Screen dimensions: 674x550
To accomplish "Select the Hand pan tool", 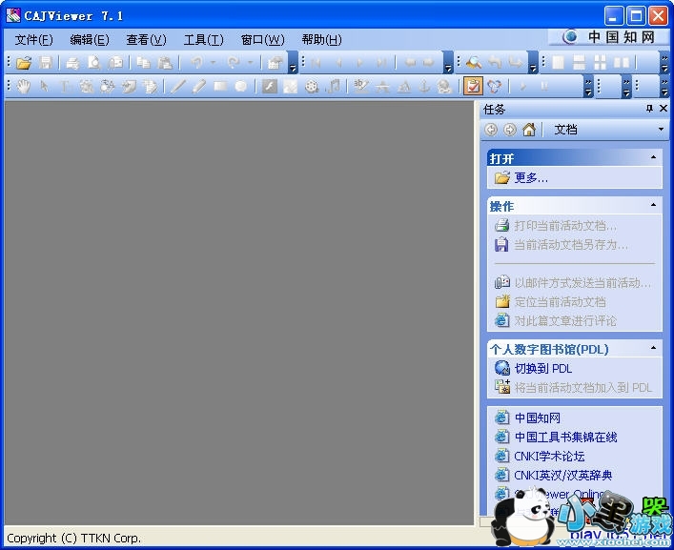I will (x=24, y=87).
